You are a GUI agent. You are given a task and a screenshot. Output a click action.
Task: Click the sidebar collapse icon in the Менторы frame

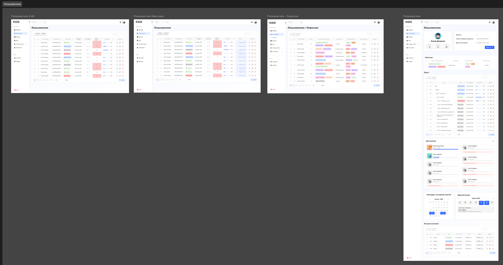pyautogui.click(x=152, y=22)
